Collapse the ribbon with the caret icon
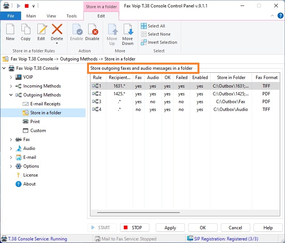Image resolution: width=285 pixels, height=243 pixels. 272,16
